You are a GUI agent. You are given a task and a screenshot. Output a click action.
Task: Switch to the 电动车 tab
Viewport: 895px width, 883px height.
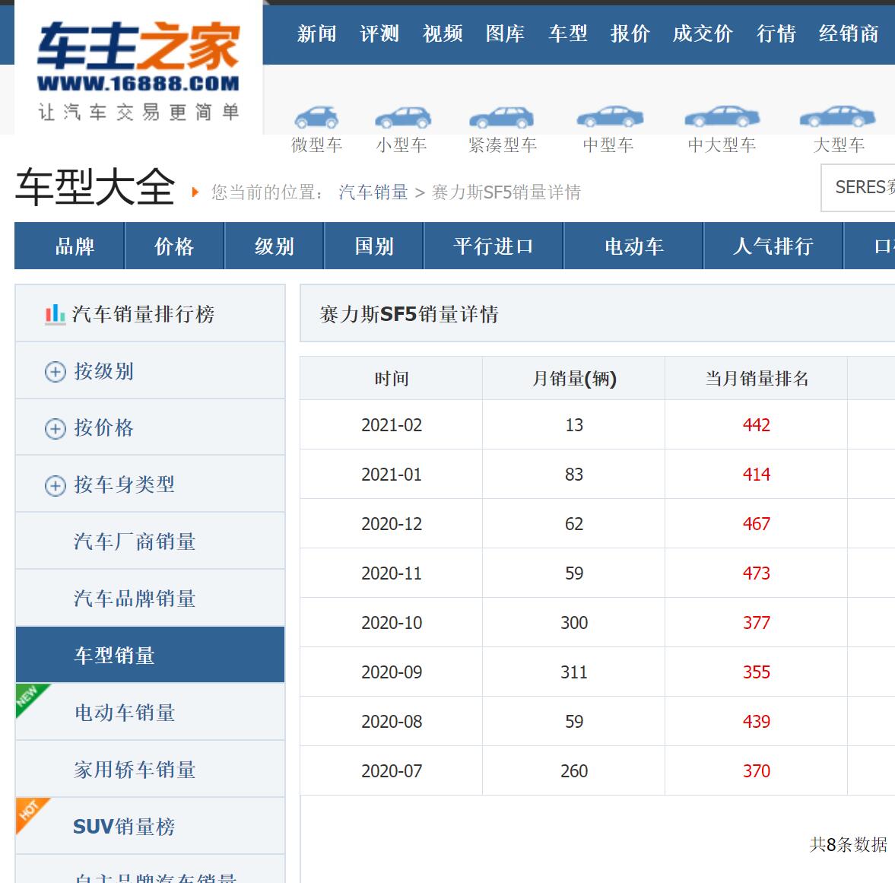tap(633, 246)
